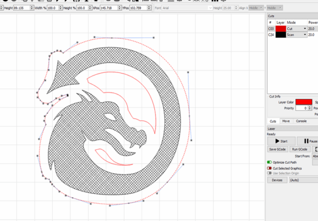Click the Power column header
This screenshot has width=318, height=221.
tap(313, 23)
